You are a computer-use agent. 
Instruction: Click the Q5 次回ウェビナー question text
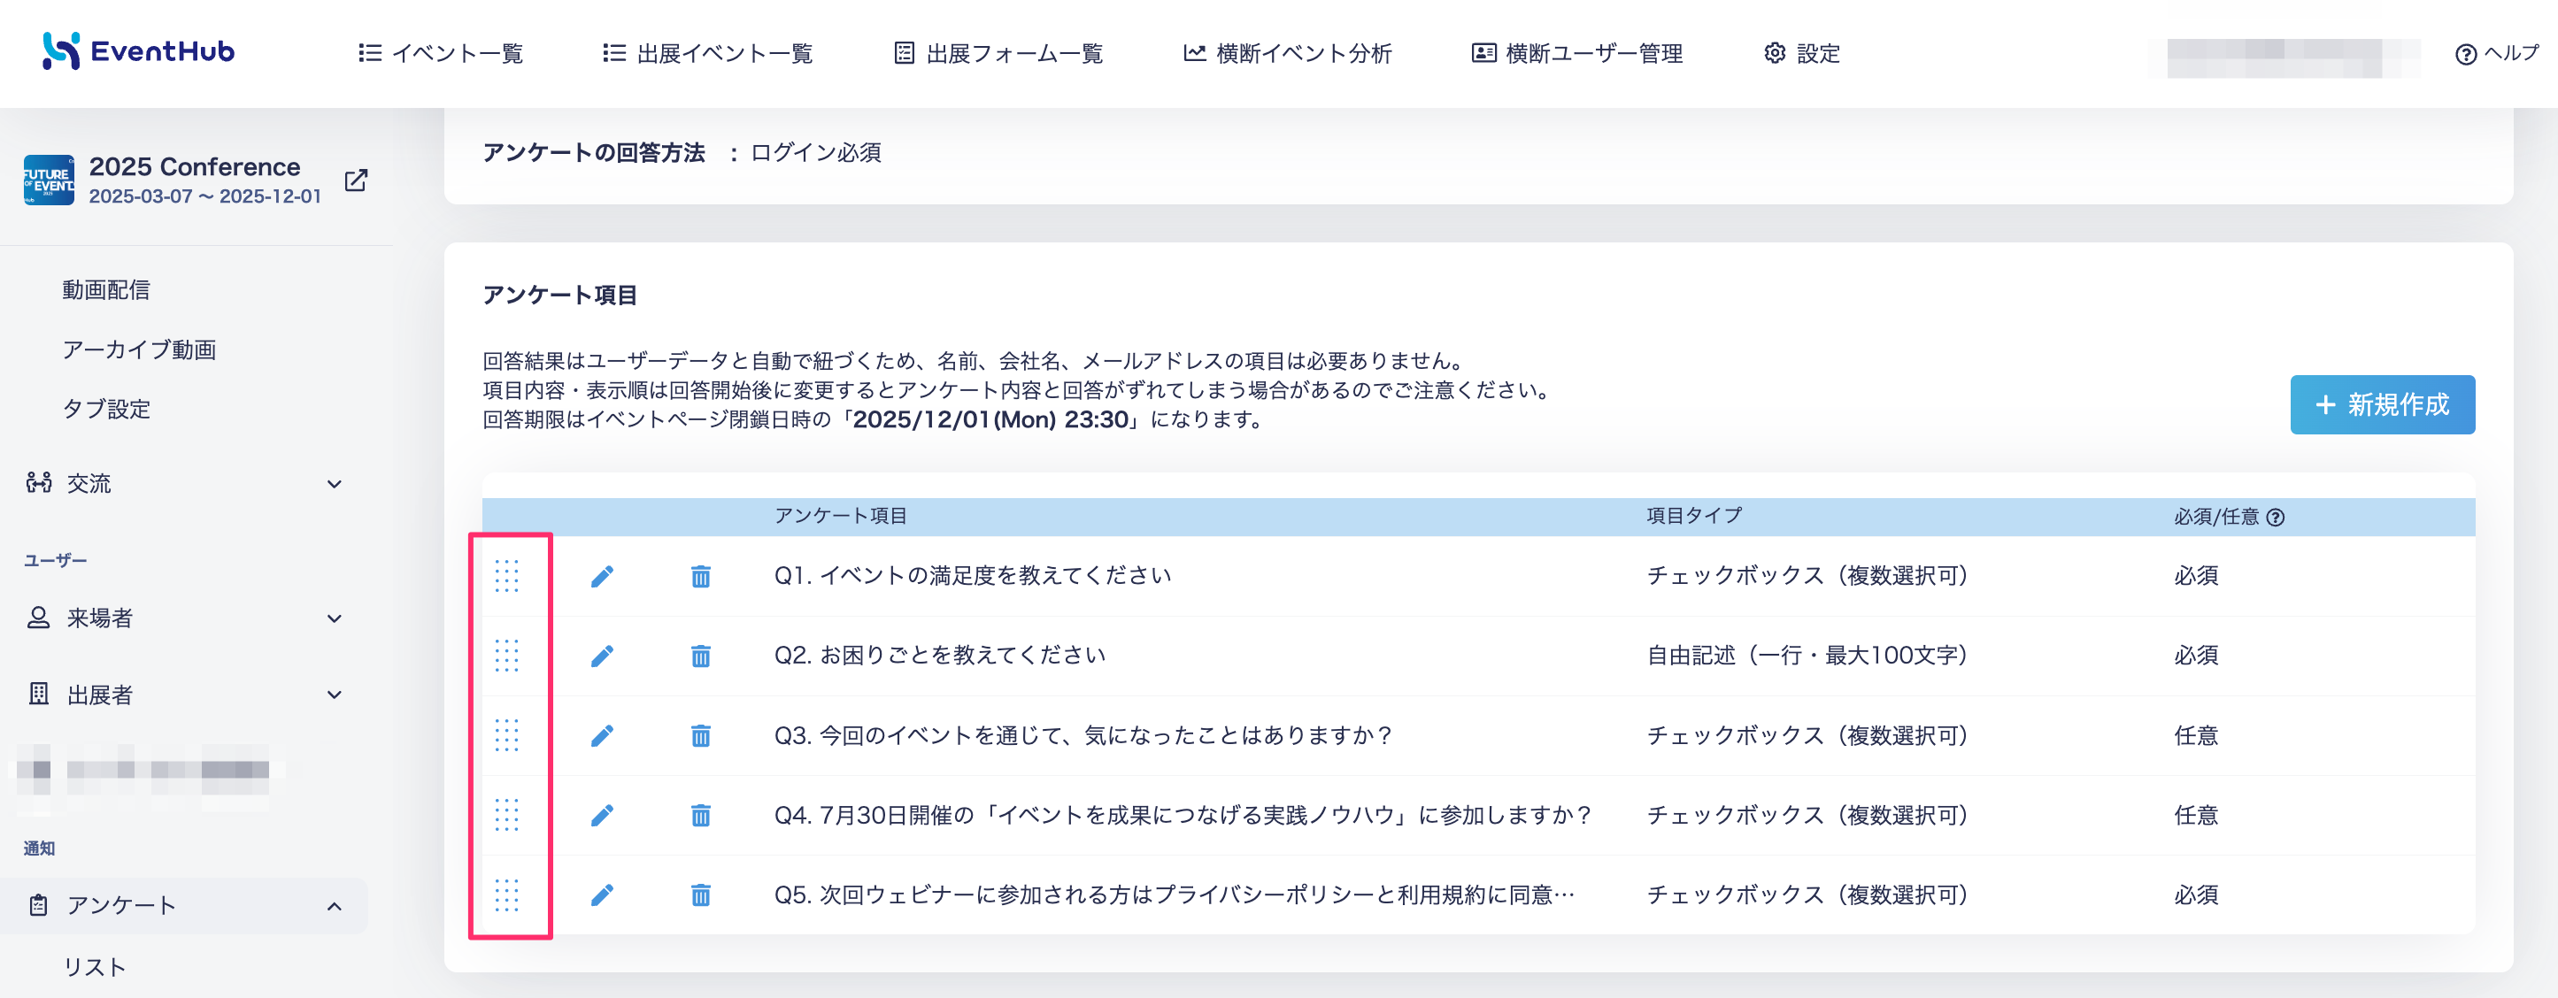tap(1174, 895)
